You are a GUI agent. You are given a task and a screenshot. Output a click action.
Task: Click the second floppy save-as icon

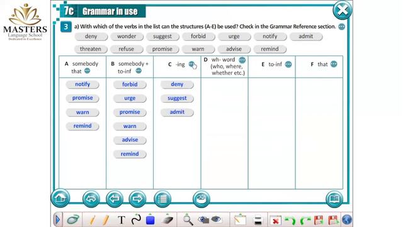[x=333, y=220]
